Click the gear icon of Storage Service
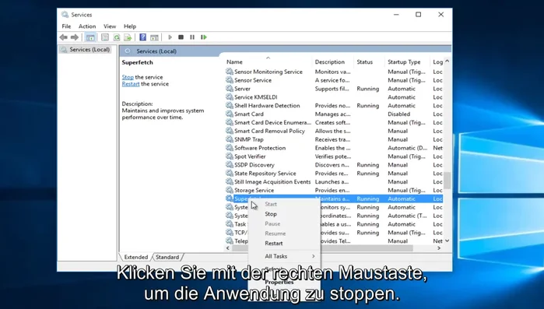The width and height of the screenshot is (544, 309). point(230,190)
